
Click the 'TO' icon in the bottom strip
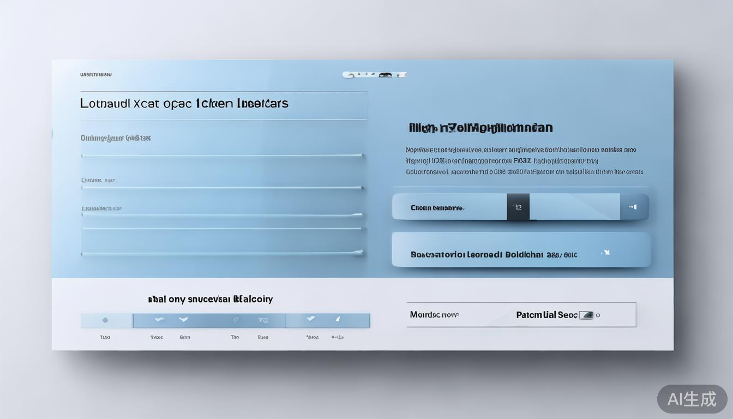pos(263,320)
